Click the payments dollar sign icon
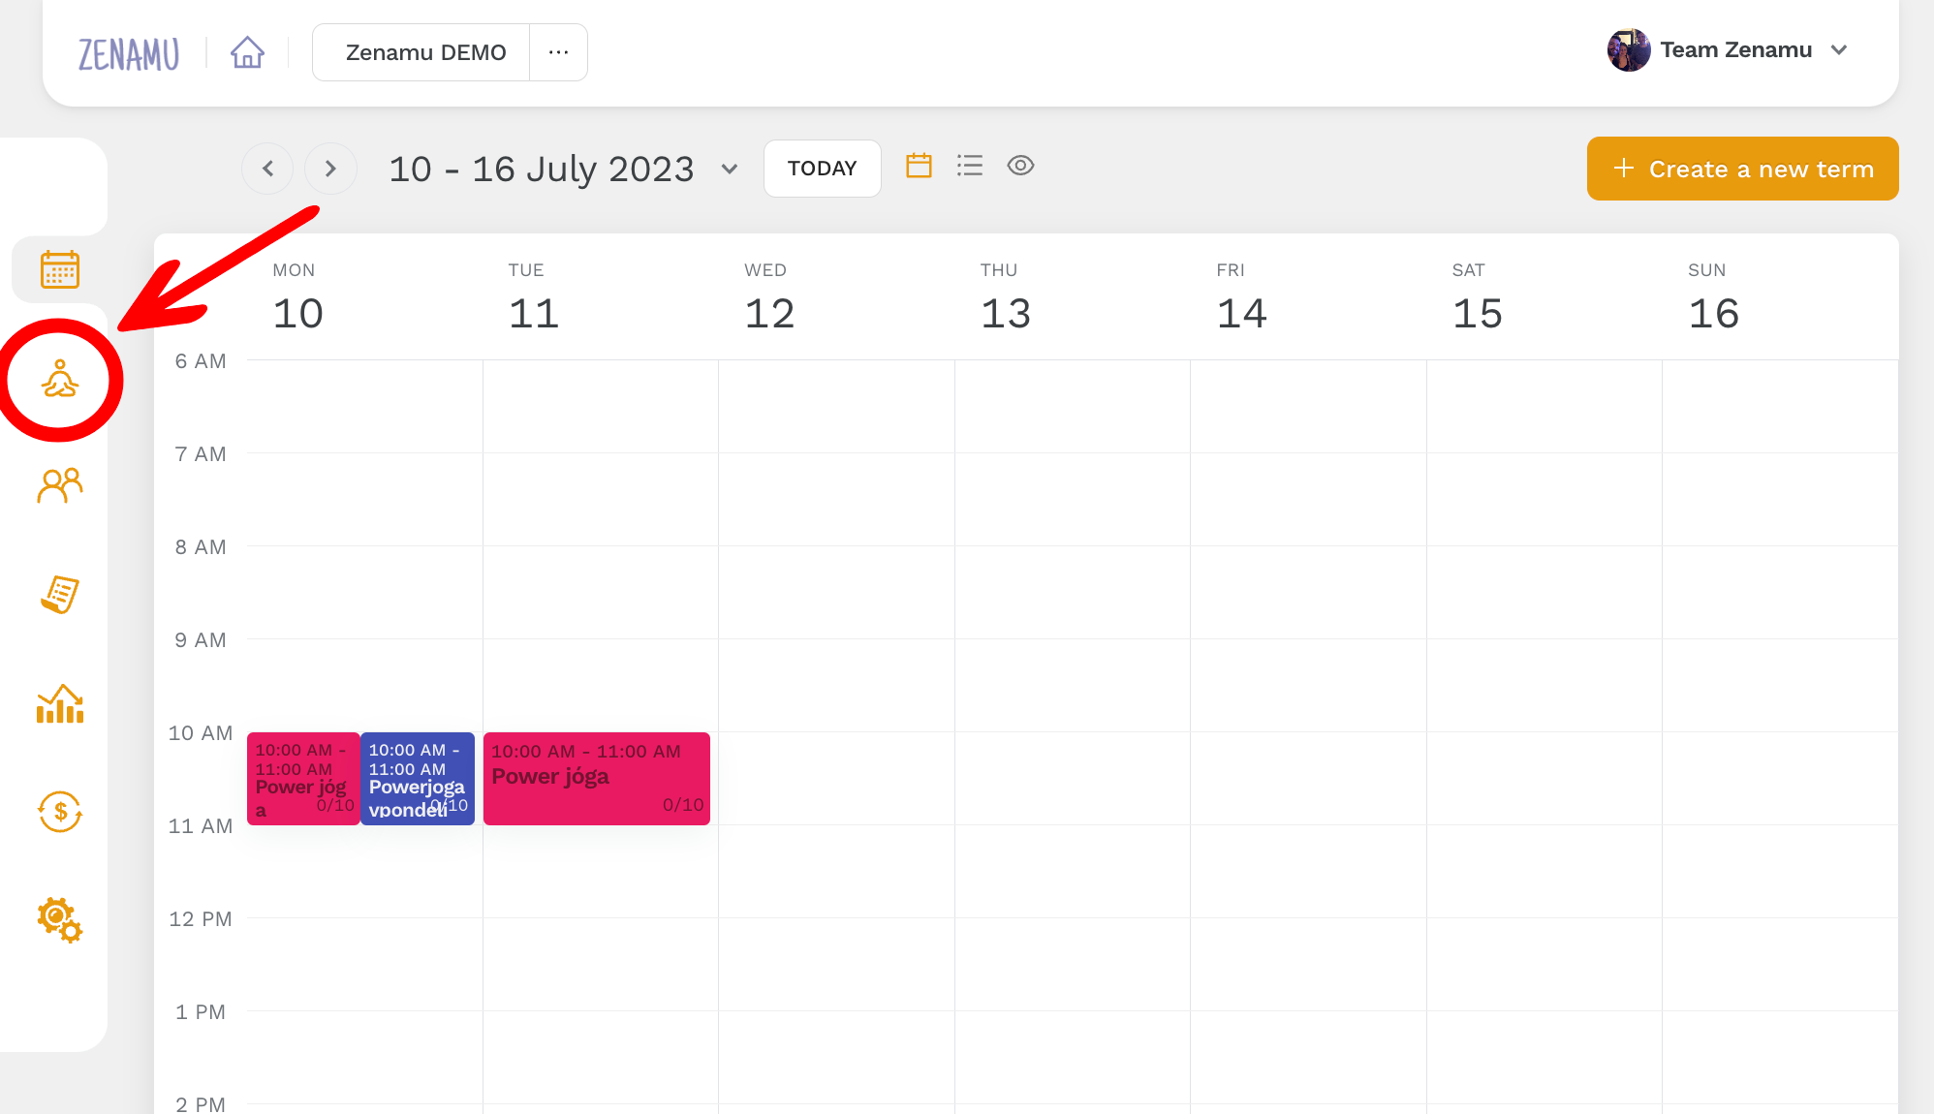This screenshot has width=1934, height=1114. tap(60, 811)
